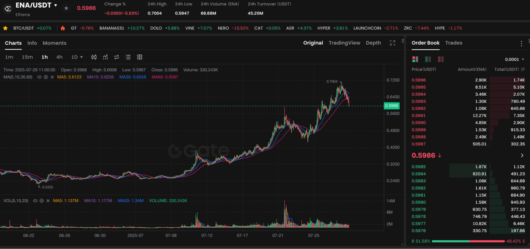530x249 pixels.
Task: Open MA indicator settings icon
Action: click(46, 77)
